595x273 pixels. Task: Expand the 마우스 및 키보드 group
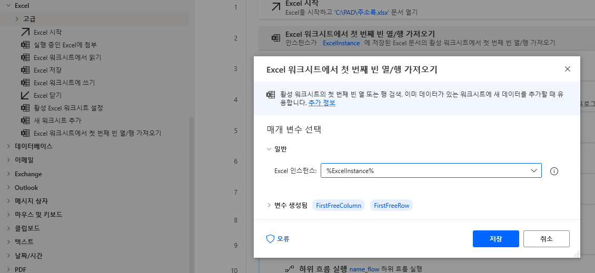point(8,215)
